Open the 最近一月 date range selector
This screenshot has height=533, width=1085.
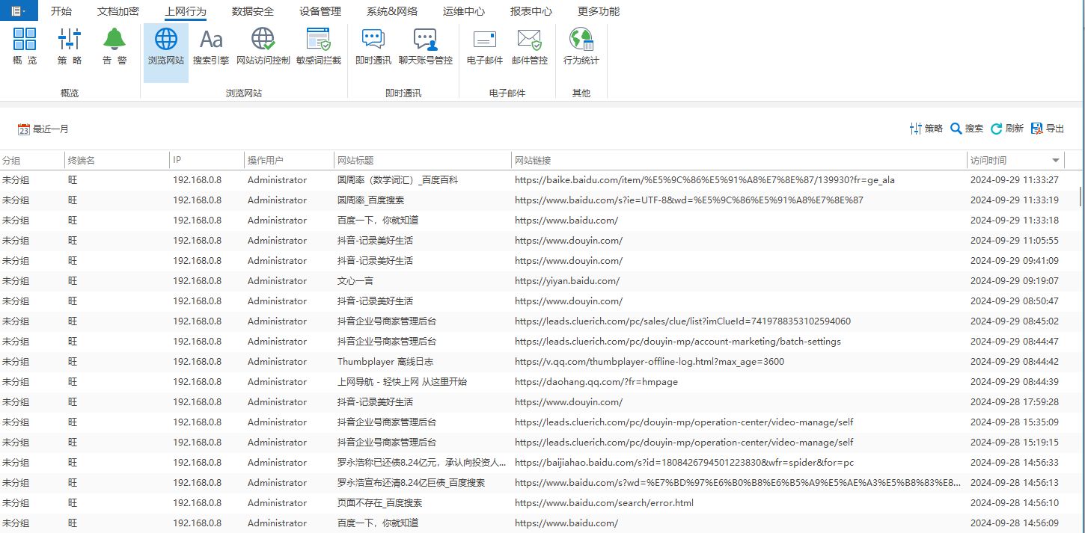(43, 129)
